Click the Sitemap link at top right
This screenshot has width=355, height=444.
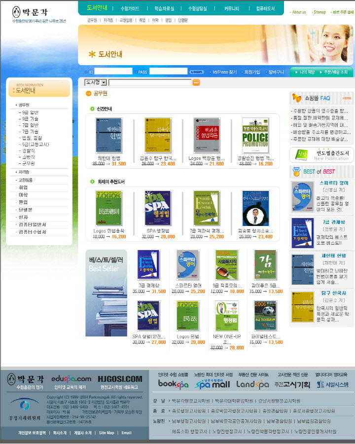coord(319,12)
